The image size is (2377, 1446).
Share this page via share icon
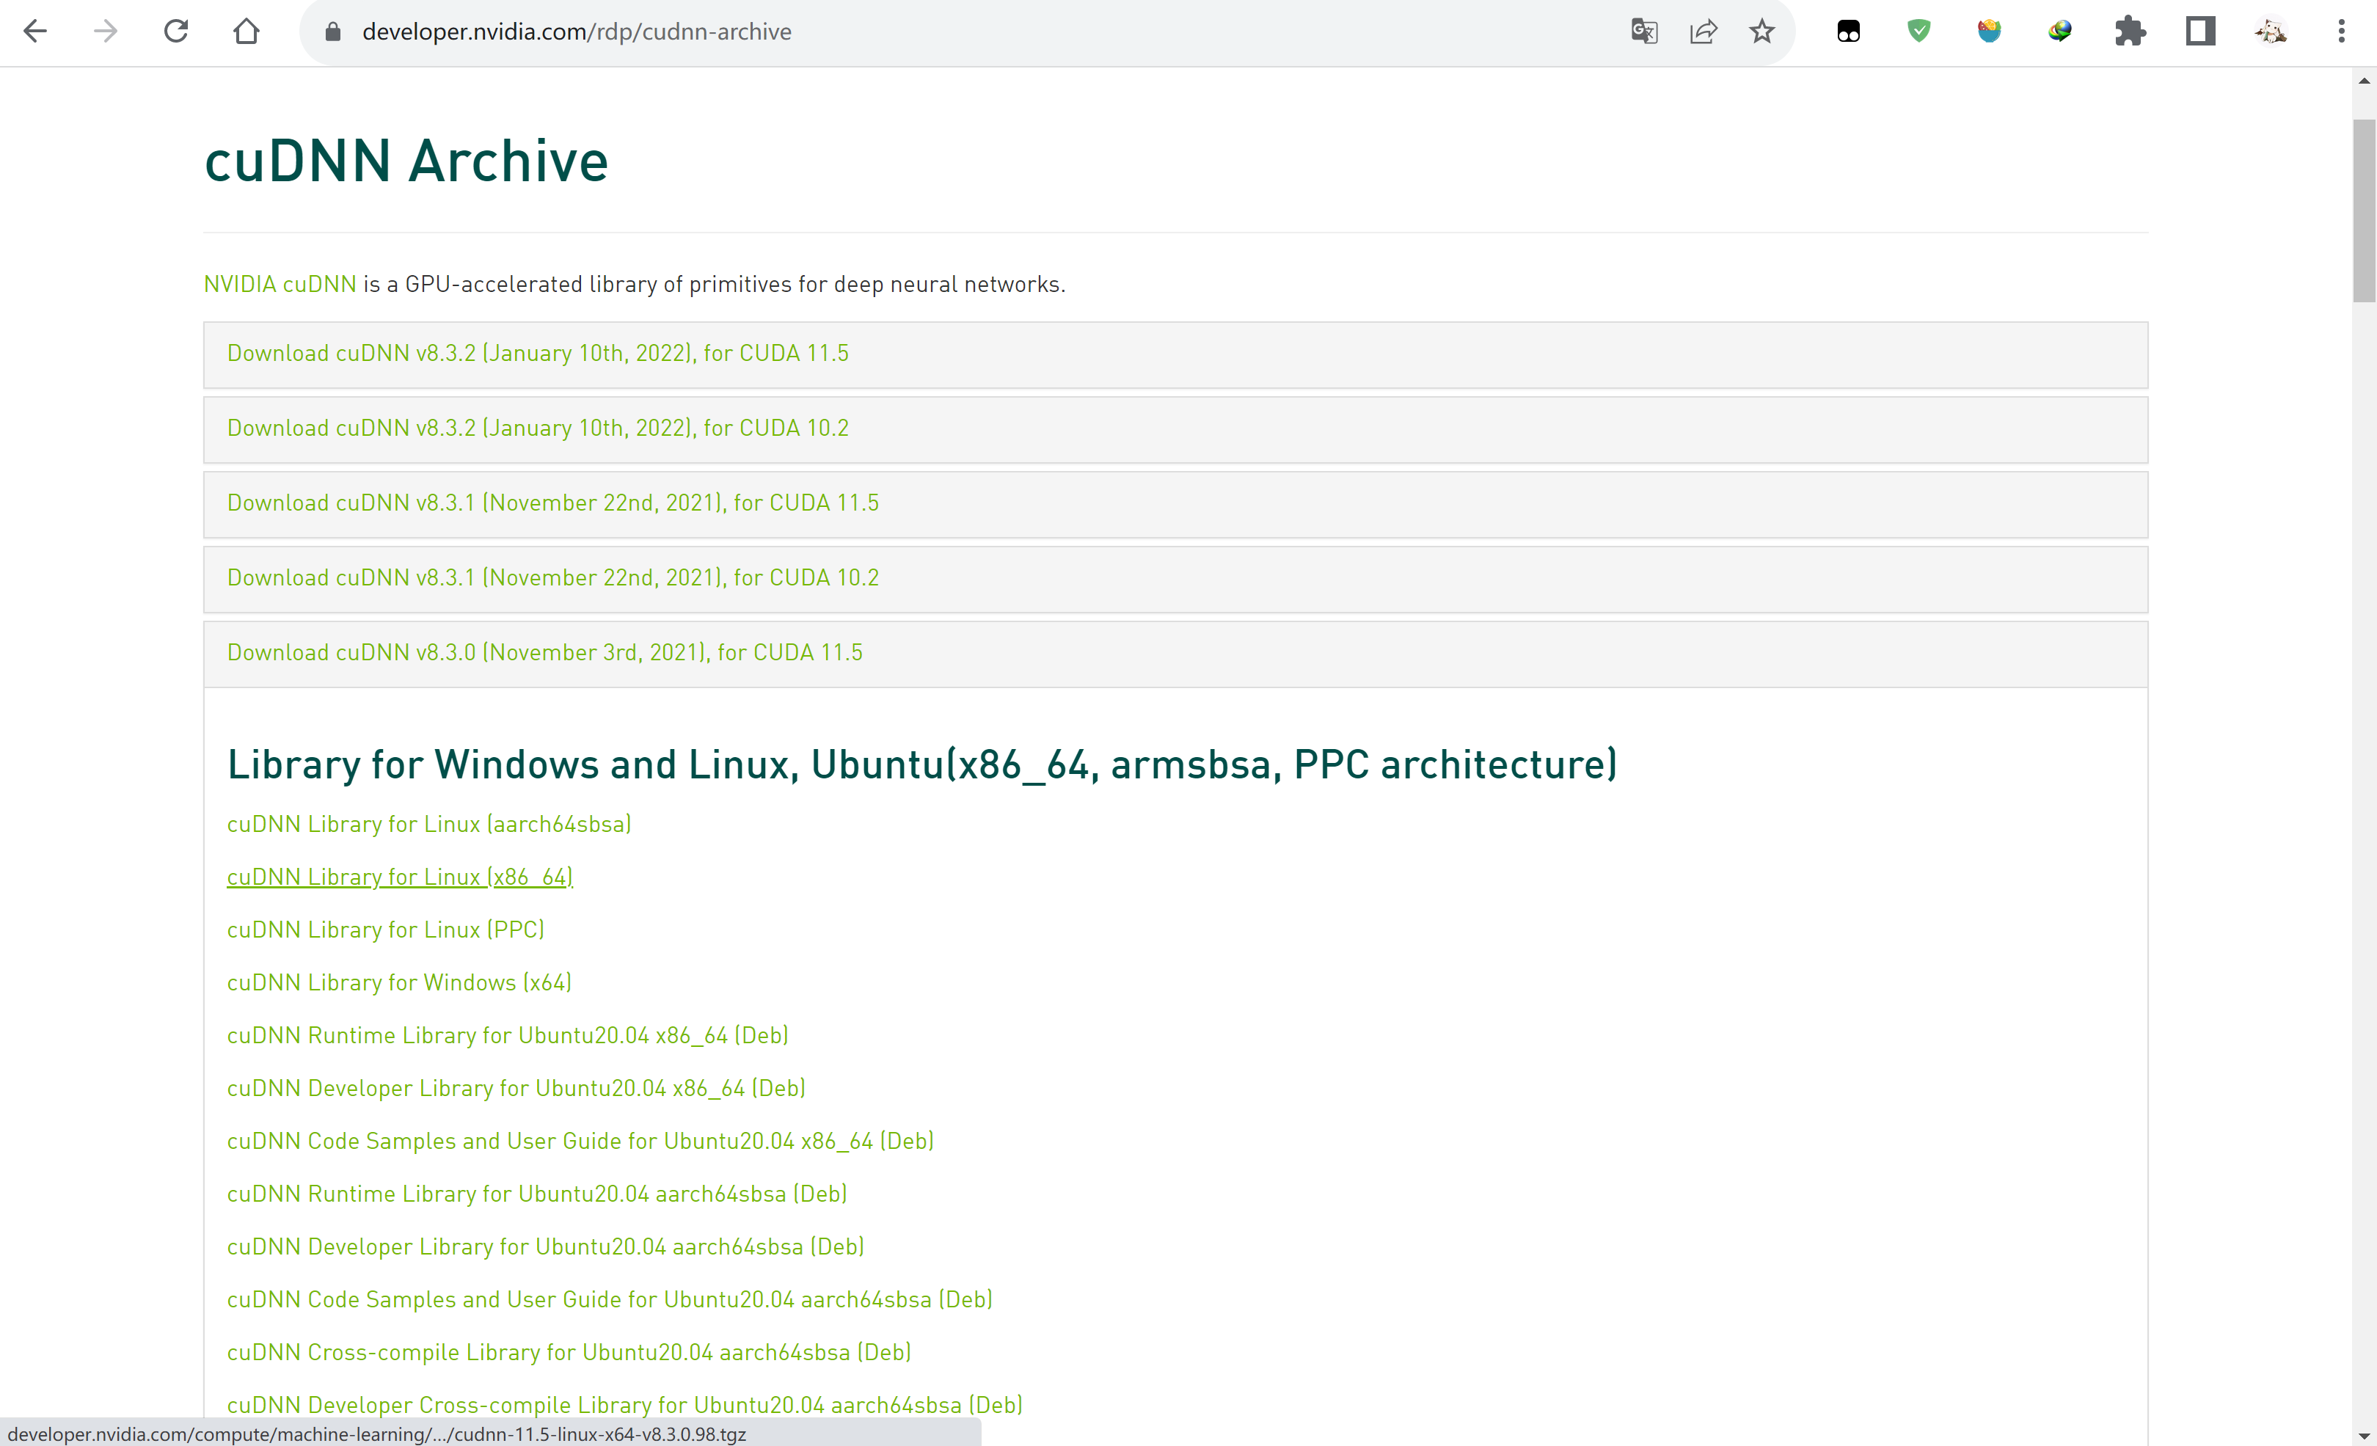(1704, 32)
